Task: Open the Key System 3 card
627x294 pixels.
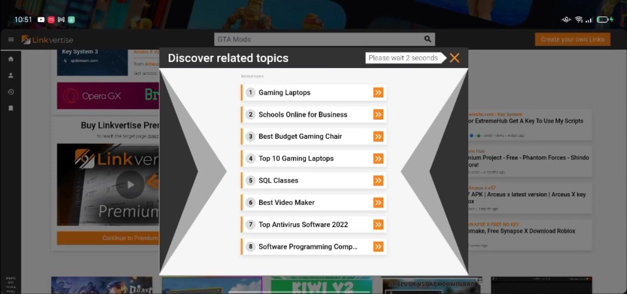Action: click(92, 62)
